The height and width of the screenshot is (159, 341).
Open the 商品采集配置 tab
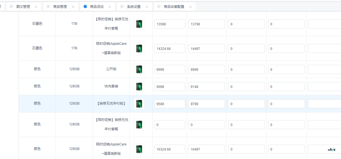[x=175, y=7]
